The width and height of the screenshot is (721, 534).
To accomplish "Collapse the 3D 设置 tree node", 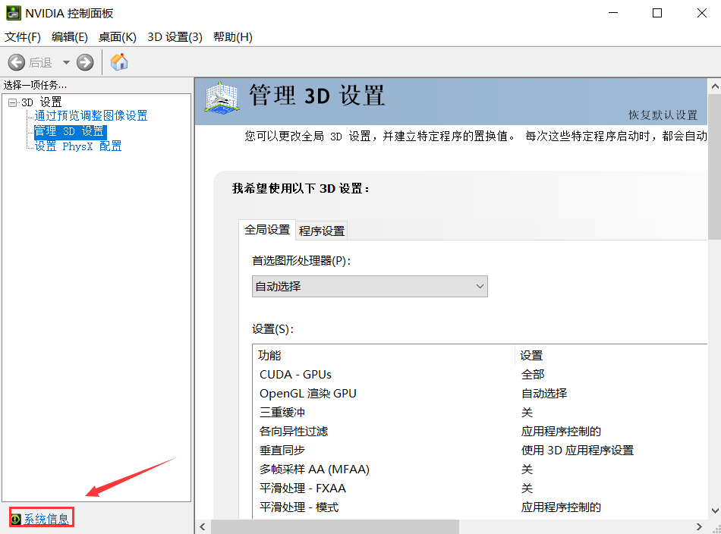I will tap(12, 102).
